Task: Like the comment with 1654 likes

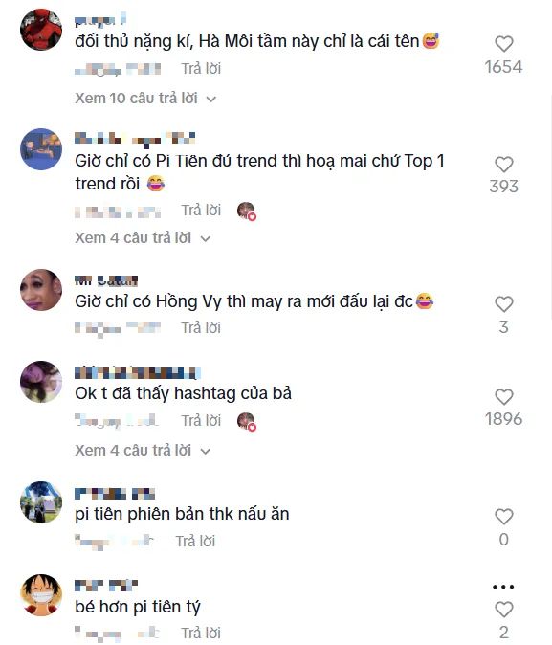Action: point(503,44)
